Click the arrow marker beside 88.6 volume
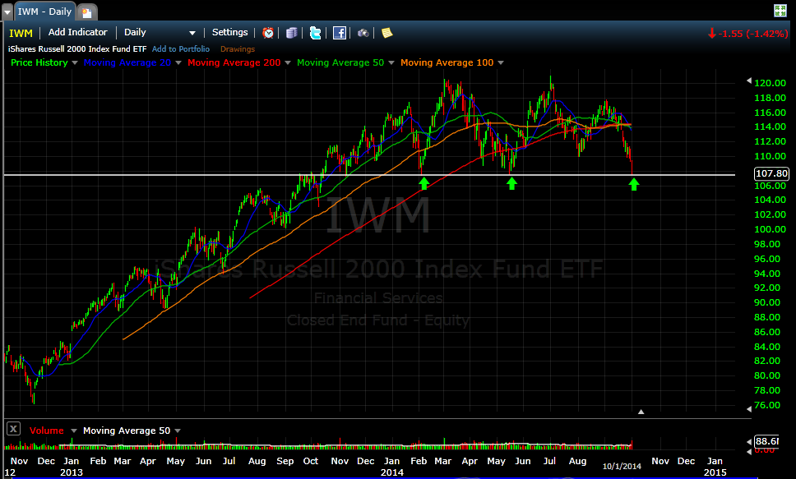 click(749, 441)
